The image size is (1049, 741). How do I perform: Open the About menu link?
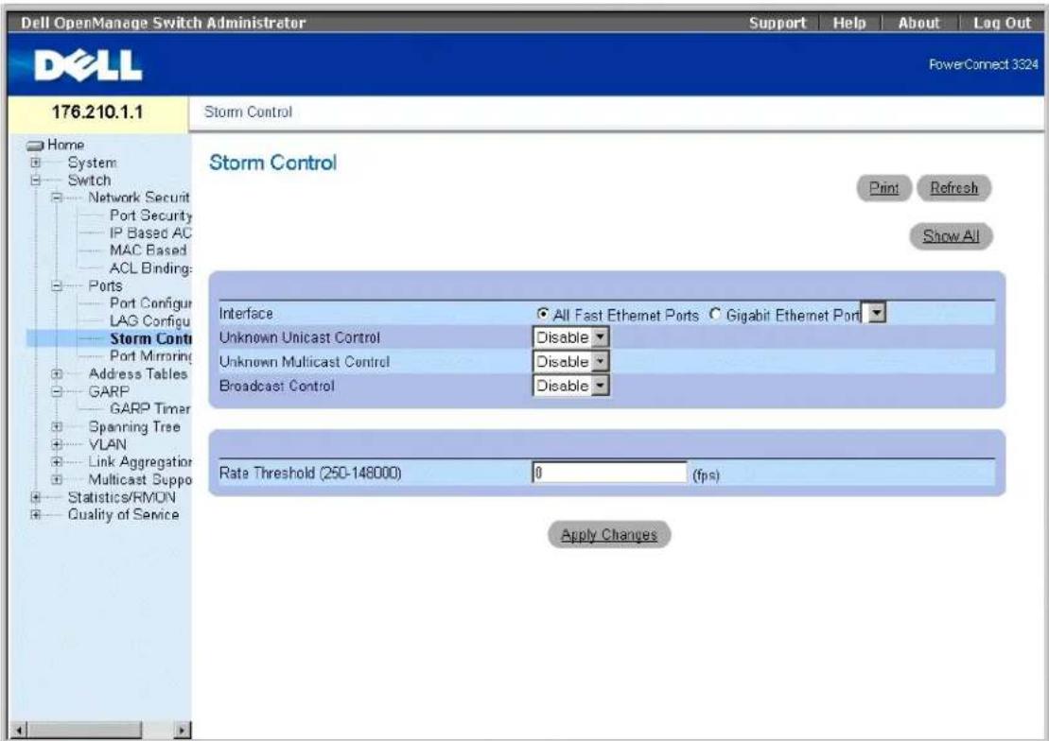pyautogui.click(x=918, y=23)
